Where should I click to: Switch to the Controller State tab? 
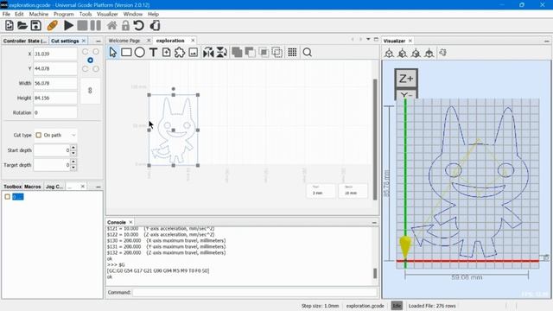pyautogui.click(x=25, y=41)
